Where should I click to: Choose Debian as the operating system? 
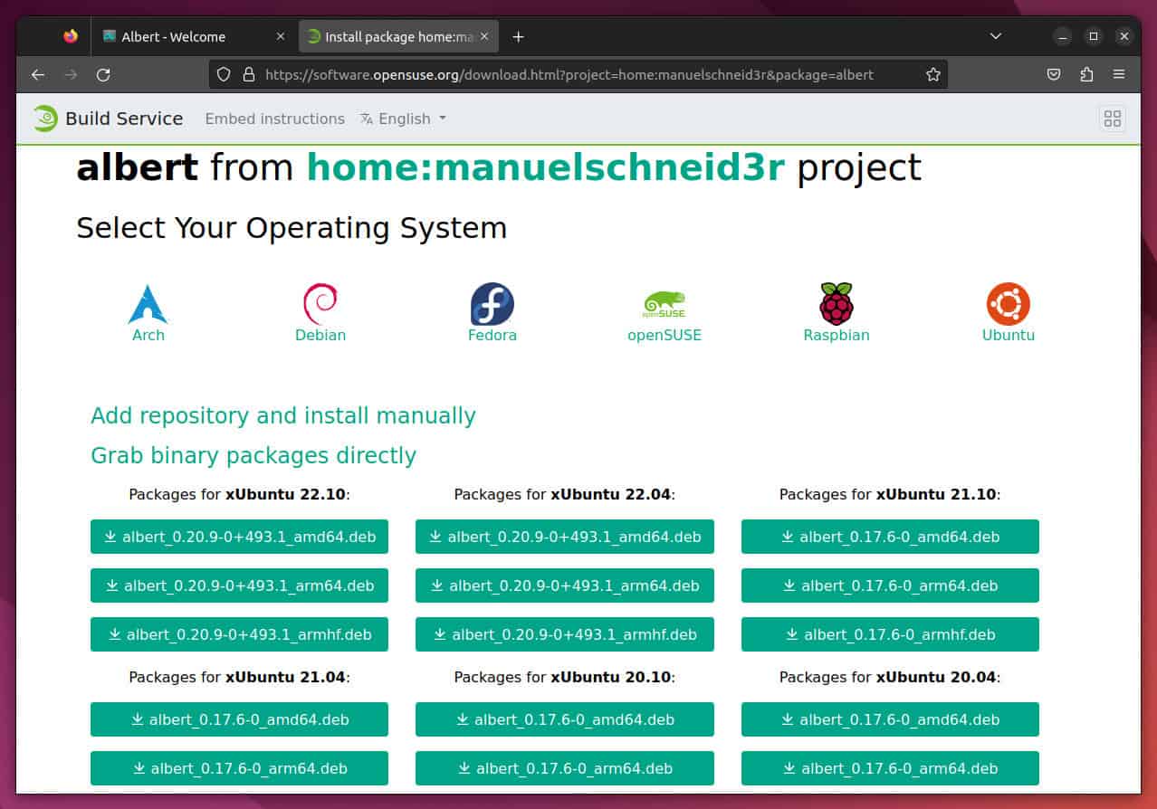[x=320, y=306]
